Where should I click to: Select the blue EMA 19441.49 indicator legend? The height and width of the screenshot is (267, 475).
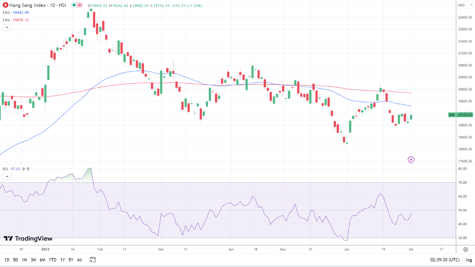(x=16, y=13)
